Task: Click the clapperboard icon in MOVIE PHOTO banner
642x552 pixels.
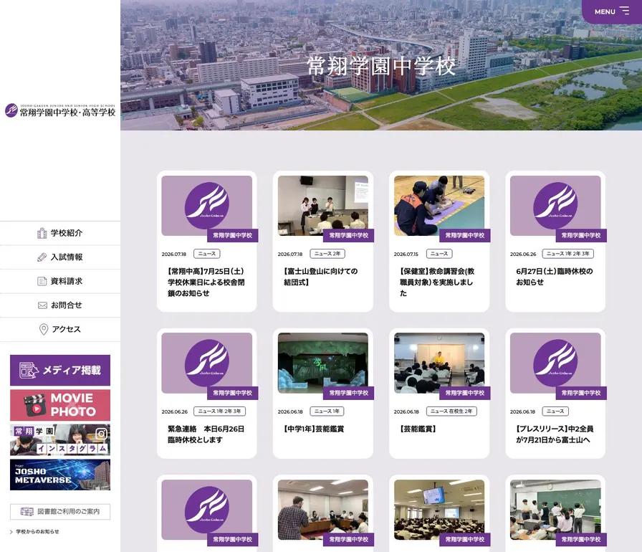Action: [x=34, y=404]
